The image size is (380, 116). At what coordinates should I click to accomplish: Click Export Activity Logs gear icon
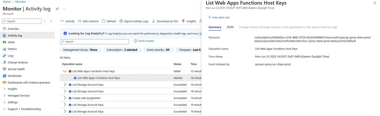[121, 21]
